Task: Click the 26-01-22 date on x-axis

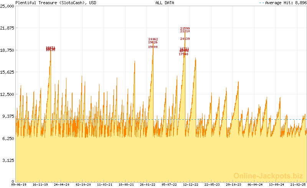Action: (148, 185)
